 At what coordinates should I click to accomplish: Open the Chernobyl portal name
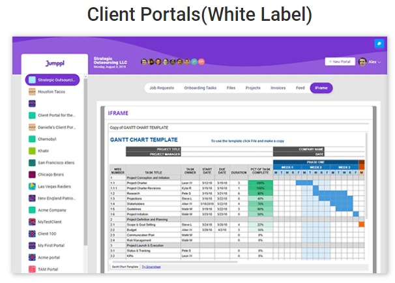pyautogui.click(x=47, y=139)
